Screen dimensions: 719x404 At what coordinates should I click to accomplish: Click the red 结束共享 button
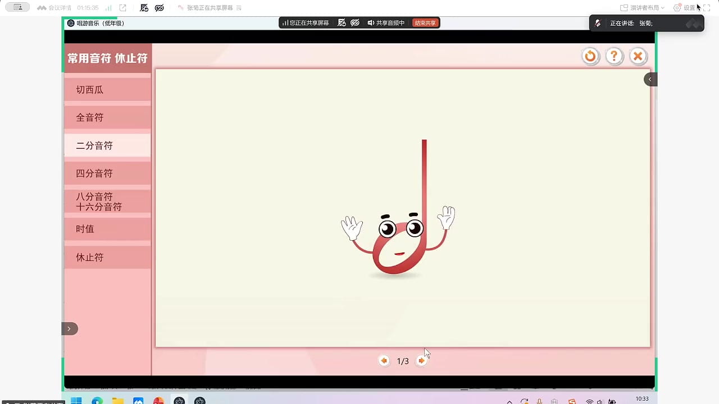(425, 23)
